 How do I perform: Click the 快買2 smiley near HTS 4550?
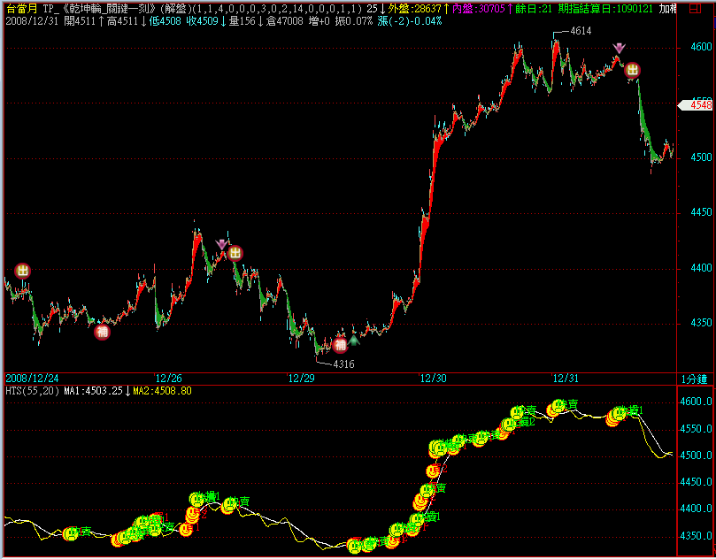(x=508, y=425)
